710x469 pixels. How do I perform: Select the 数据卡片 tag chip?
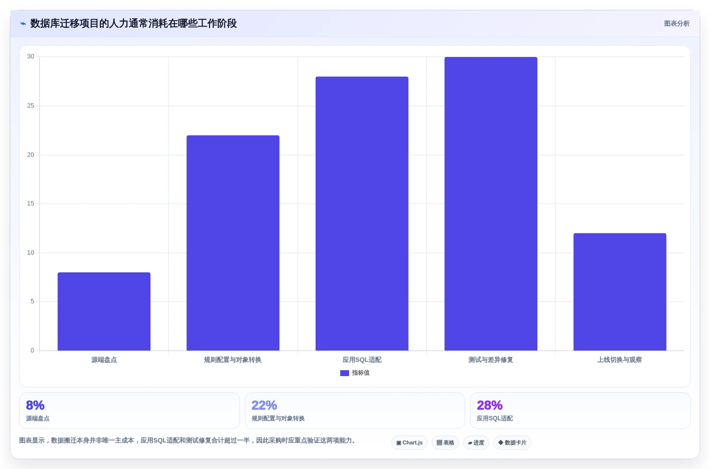[512, 443]
